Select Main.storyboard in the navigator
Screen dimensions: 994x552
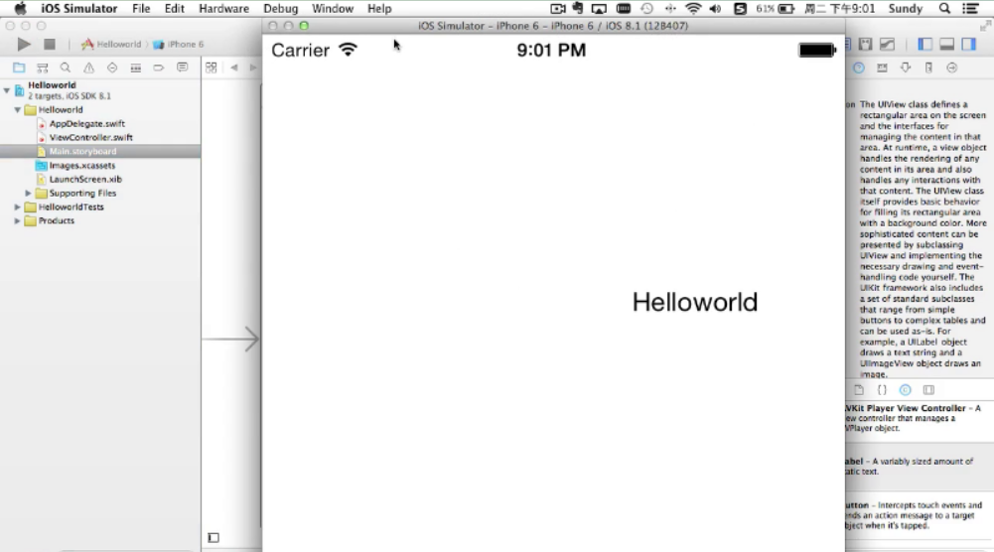coord(100,152)
